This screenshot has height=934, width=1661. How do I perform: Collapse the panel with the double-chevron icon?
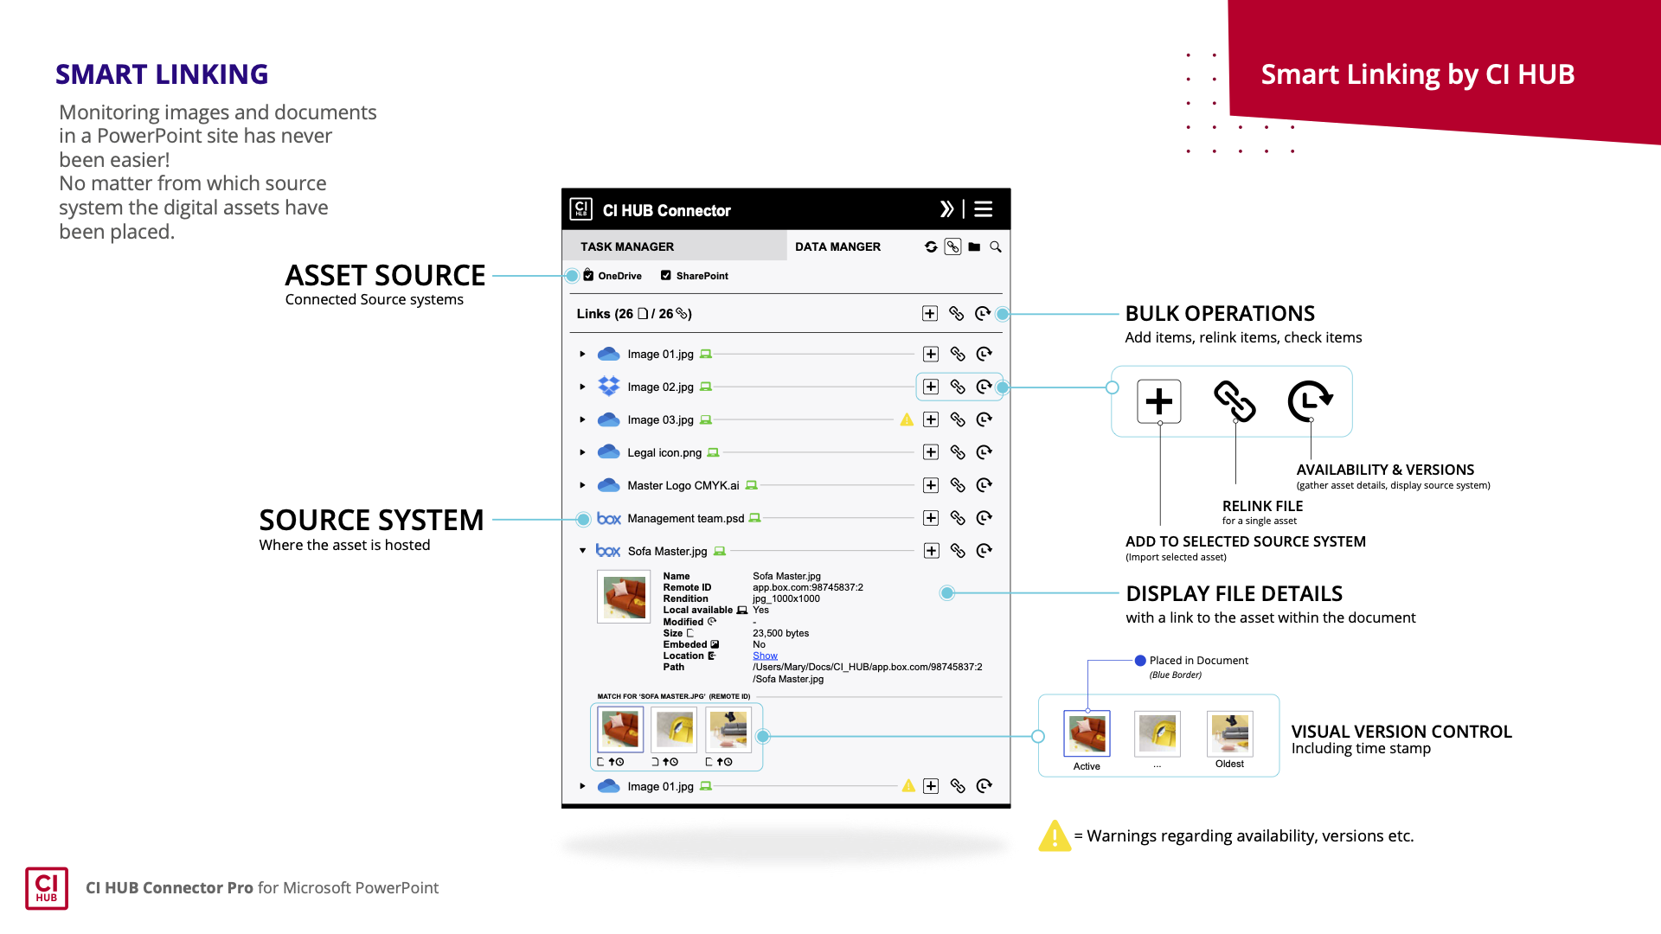(946, 209)
